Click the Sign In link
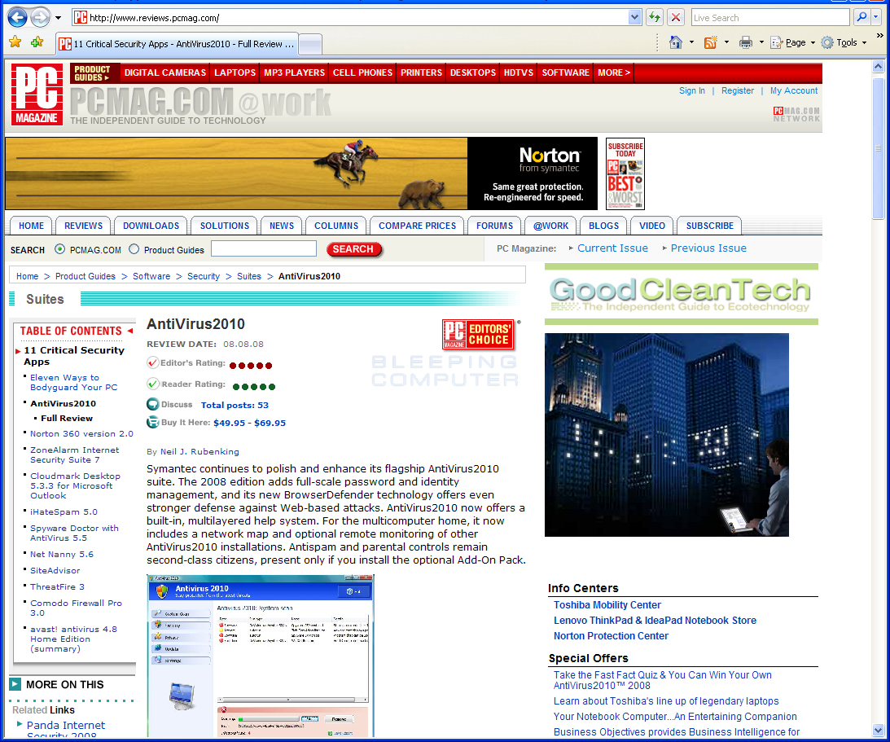 point(692,91)
